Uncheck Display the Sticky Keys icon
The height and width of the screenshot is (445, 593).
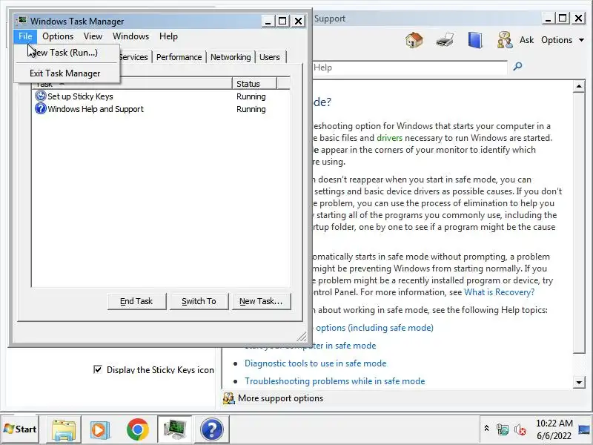coord(98,369)
